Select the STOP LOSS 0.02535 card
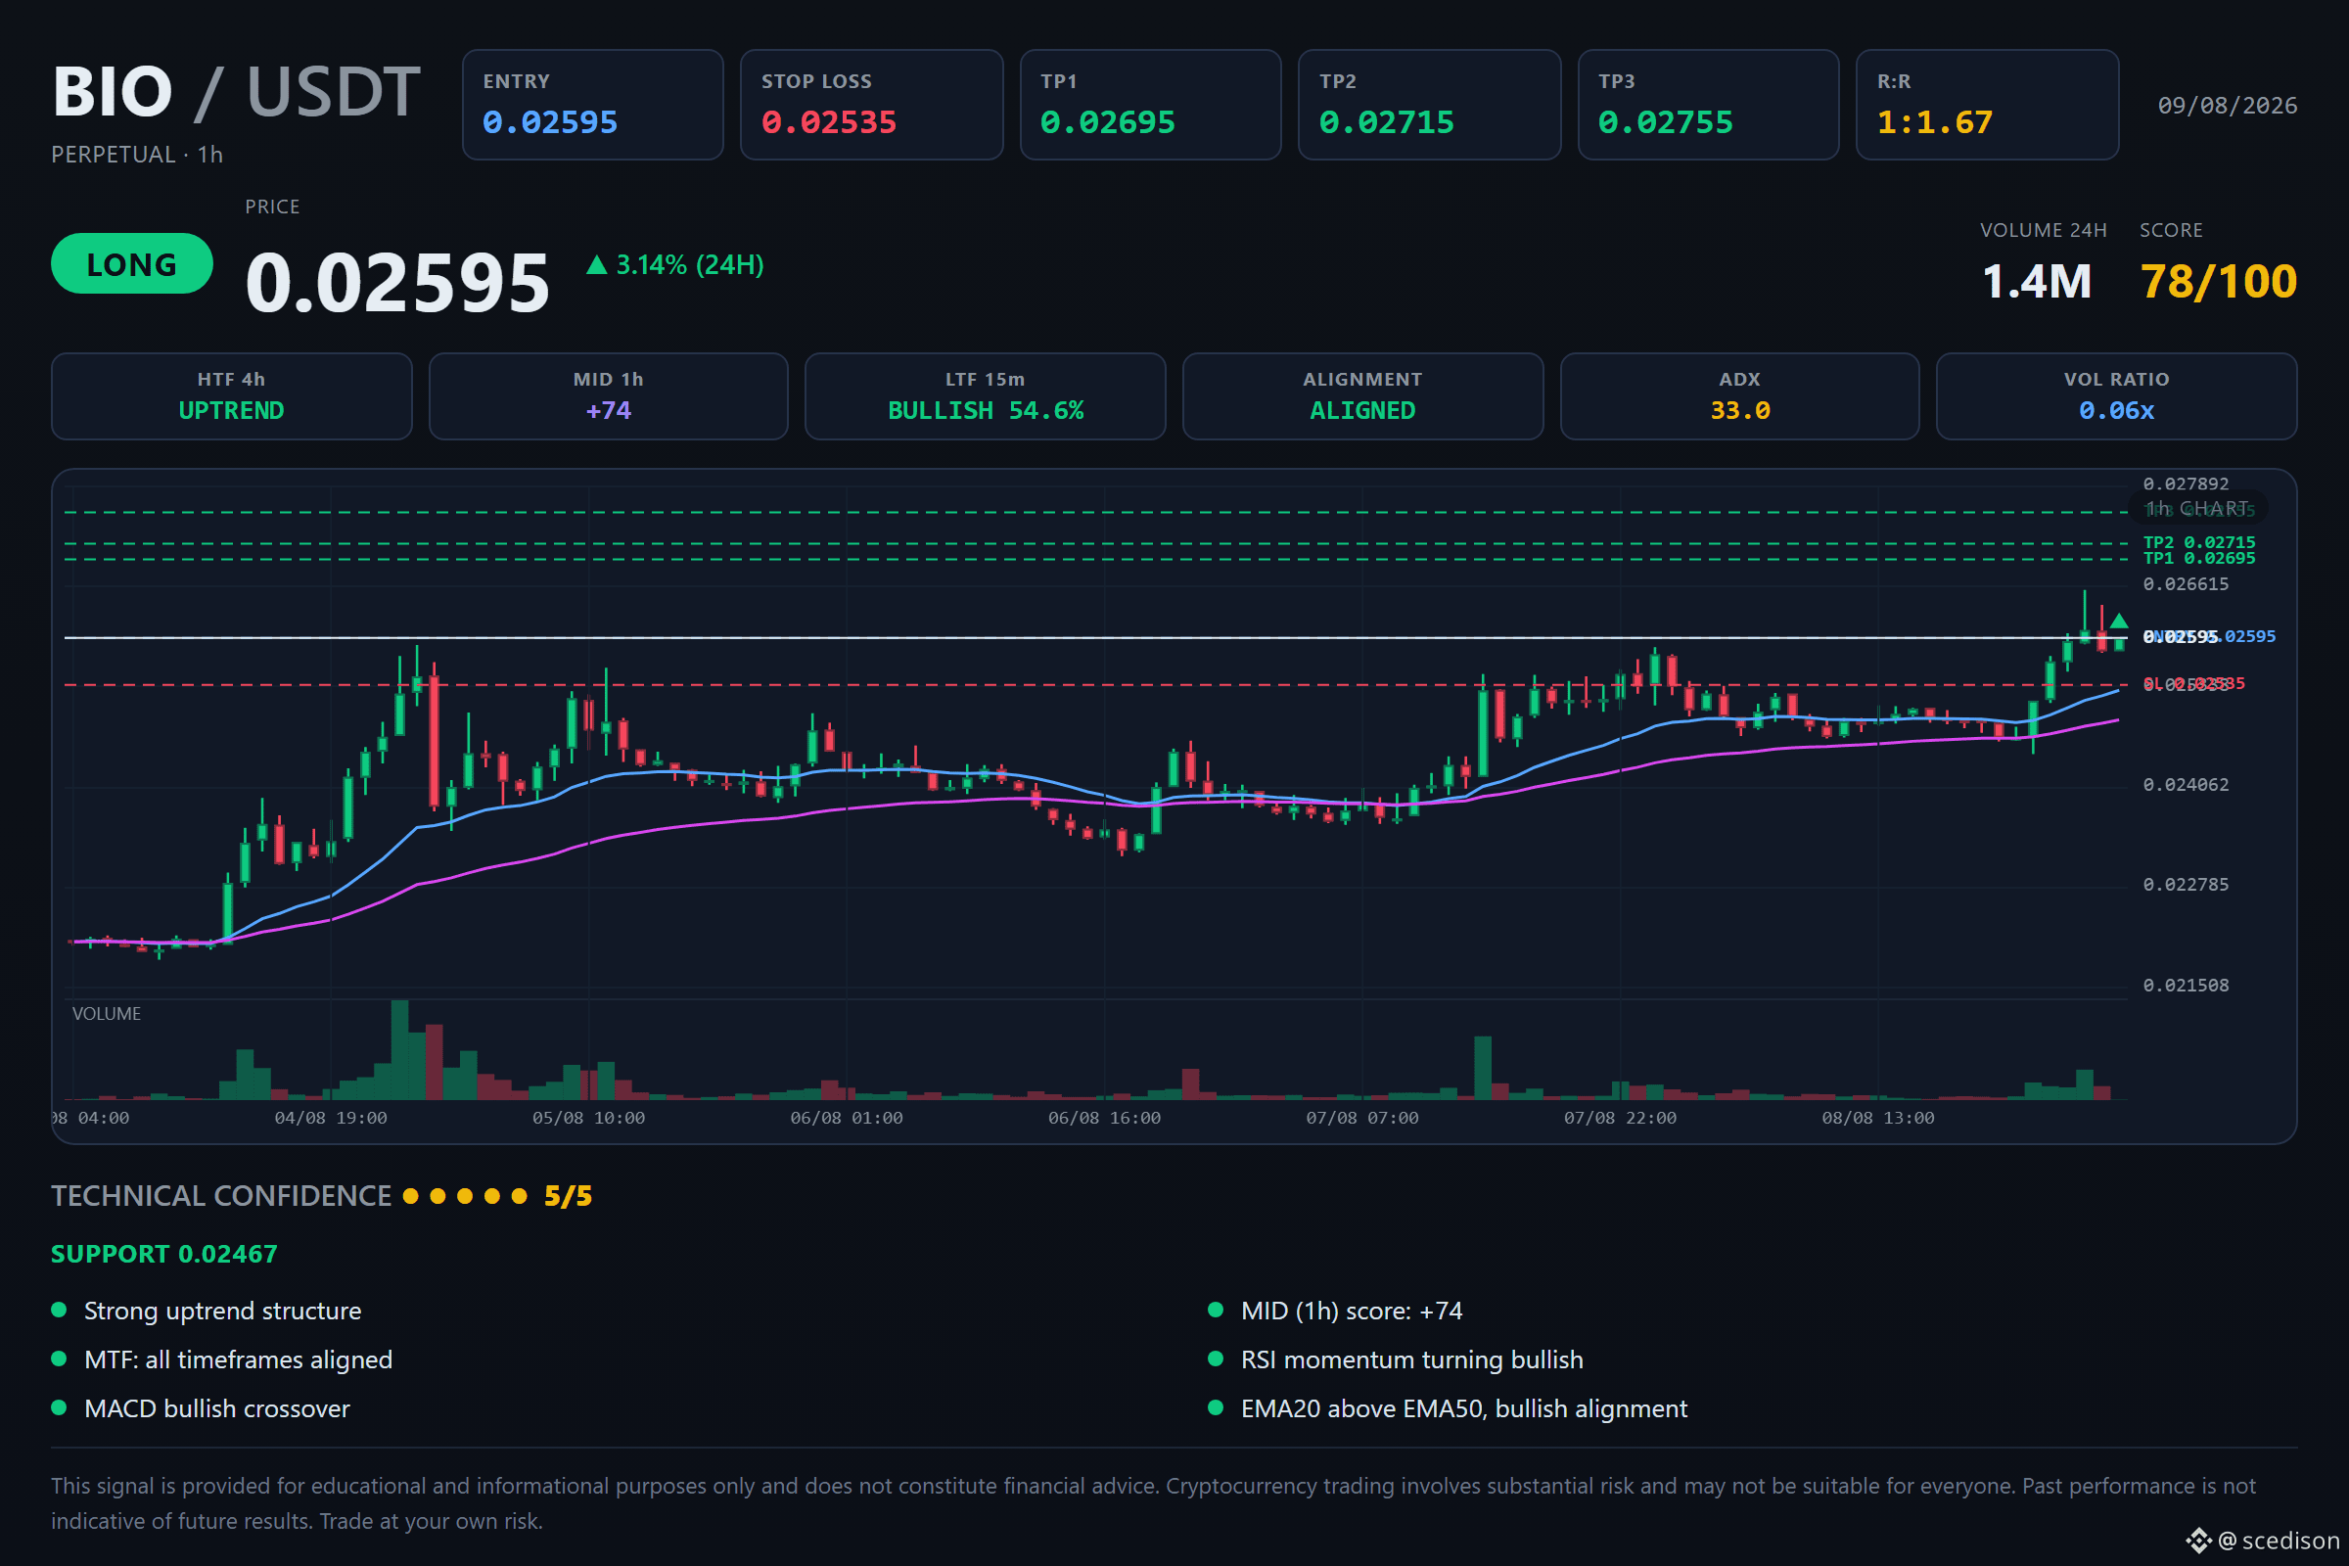The image size is (2349, 1566). (871, 105)
